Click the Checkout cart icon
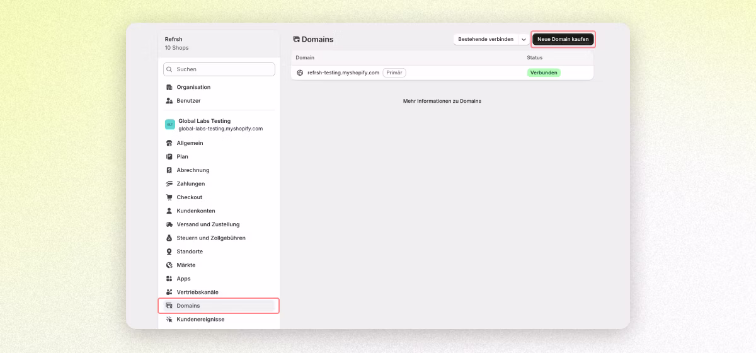756x353 pixels. coord(169,197)
